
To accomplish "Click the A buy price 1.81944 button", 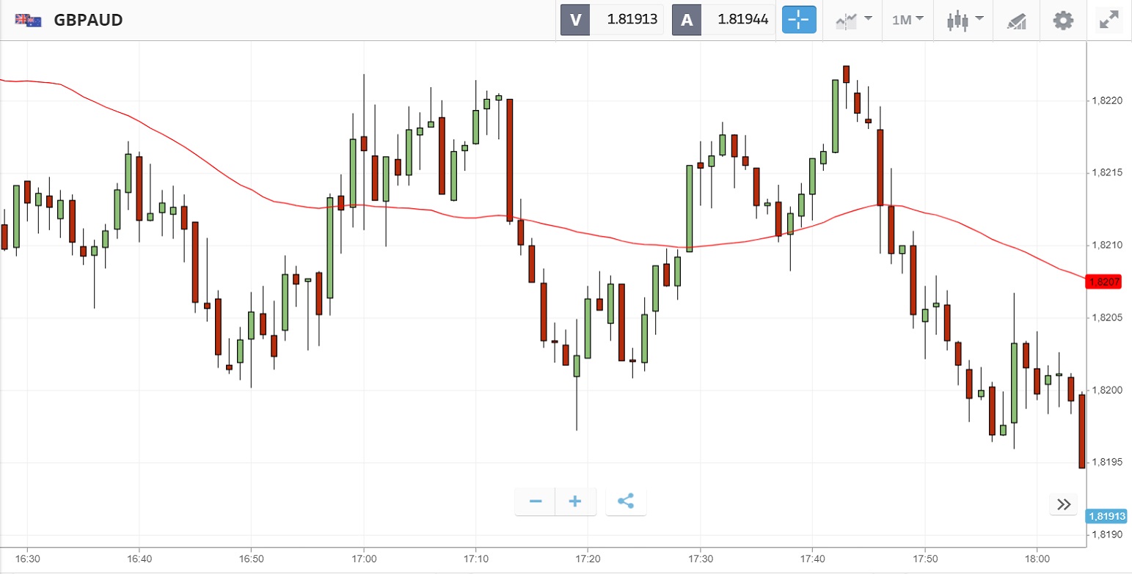I will [x=723, y=20].
